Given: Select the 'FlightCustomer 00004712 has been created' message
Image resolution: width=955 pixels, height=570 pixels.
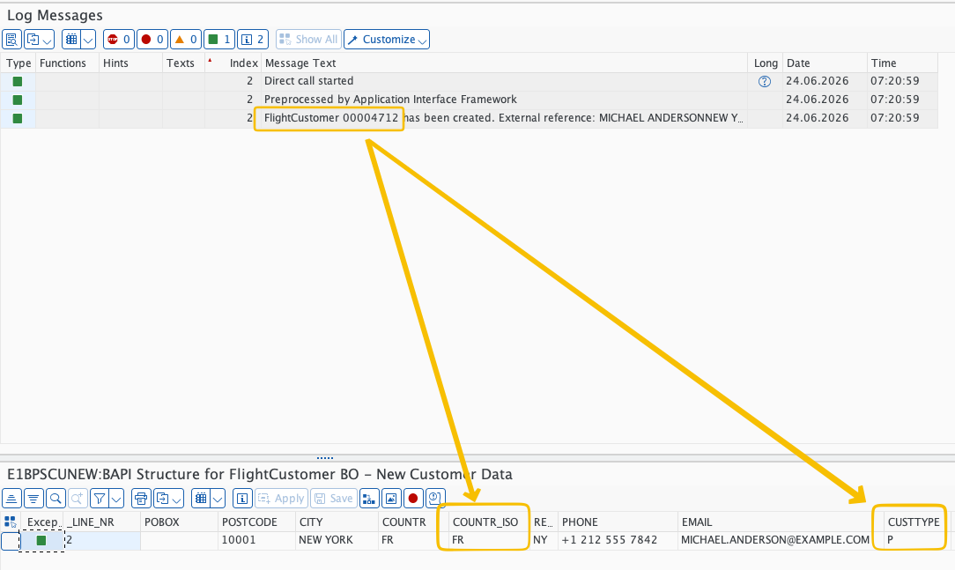Looking at the screenshot, I should coord(469,118).
